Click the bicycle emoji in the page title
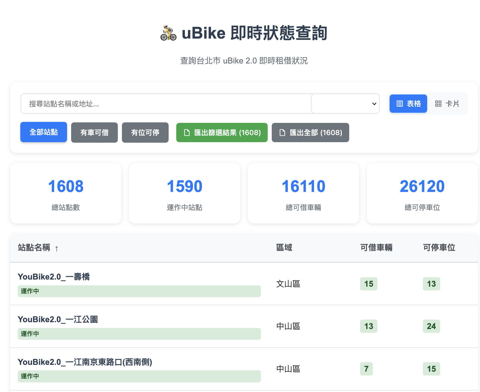Image resolution: width=480 pixels, height=392 pixels. pos(168,33)
